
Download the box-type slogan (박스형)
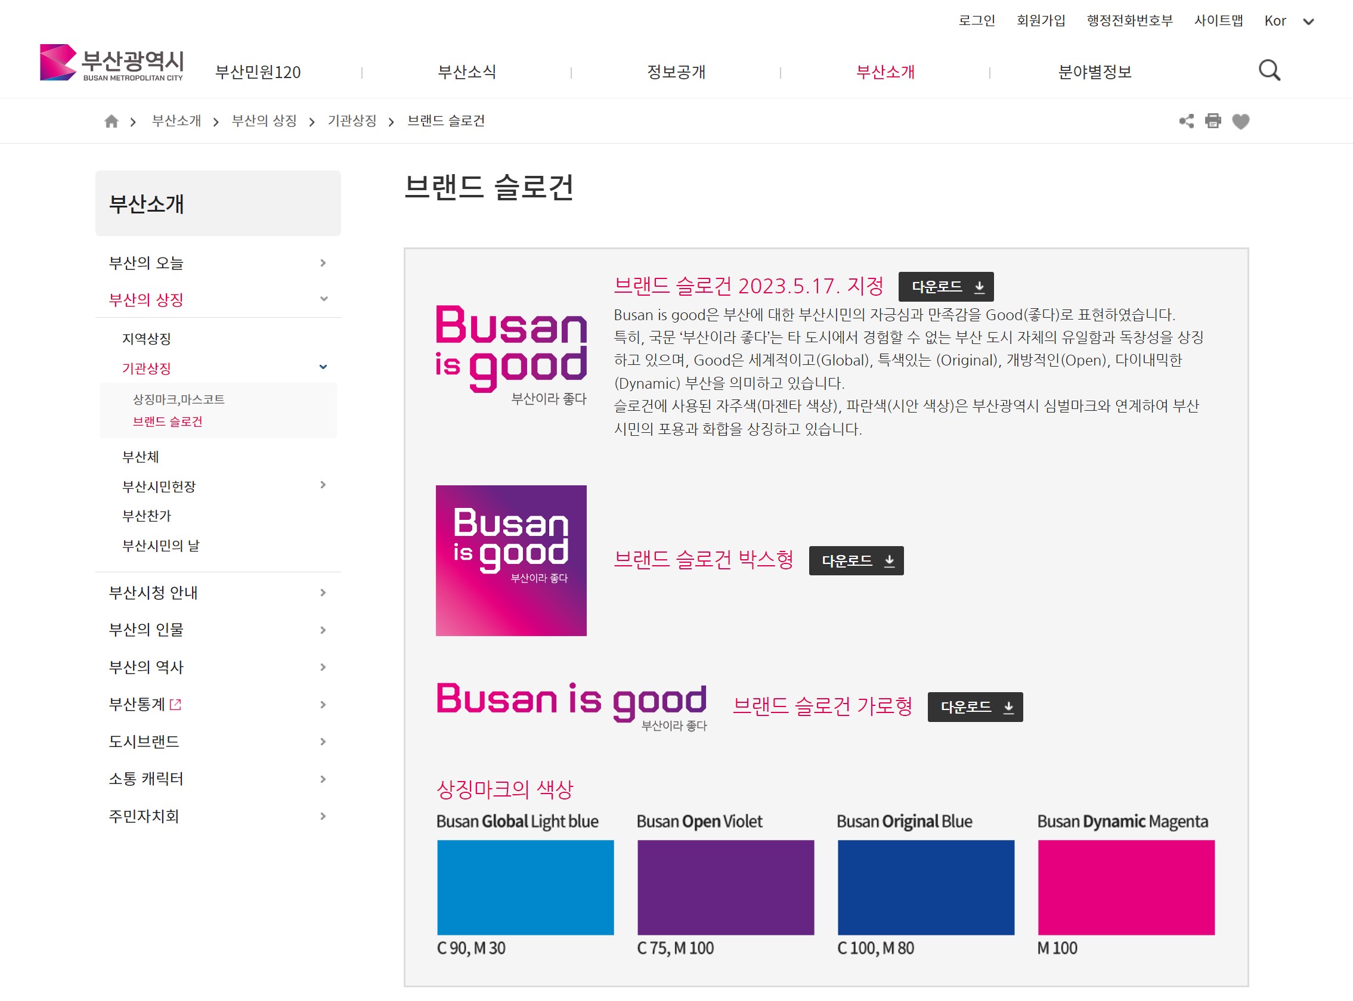(856, 560)
